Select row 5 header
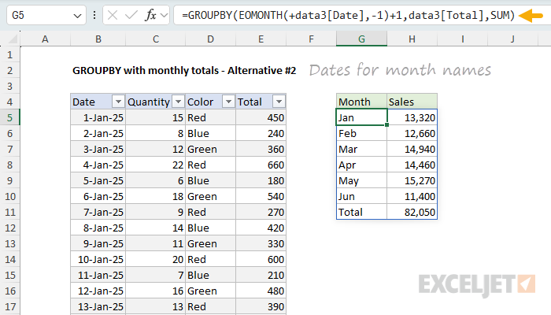This screenshot has width=551, height=315. pyautogui.click(x=9, y=117)
